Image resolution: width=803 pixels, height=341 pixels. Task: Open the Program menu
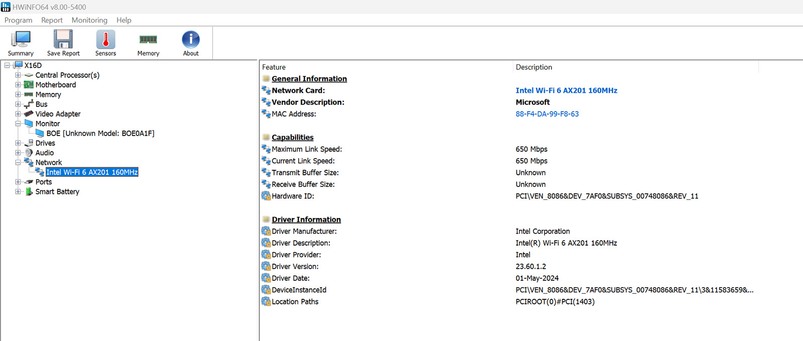[19, 20]
